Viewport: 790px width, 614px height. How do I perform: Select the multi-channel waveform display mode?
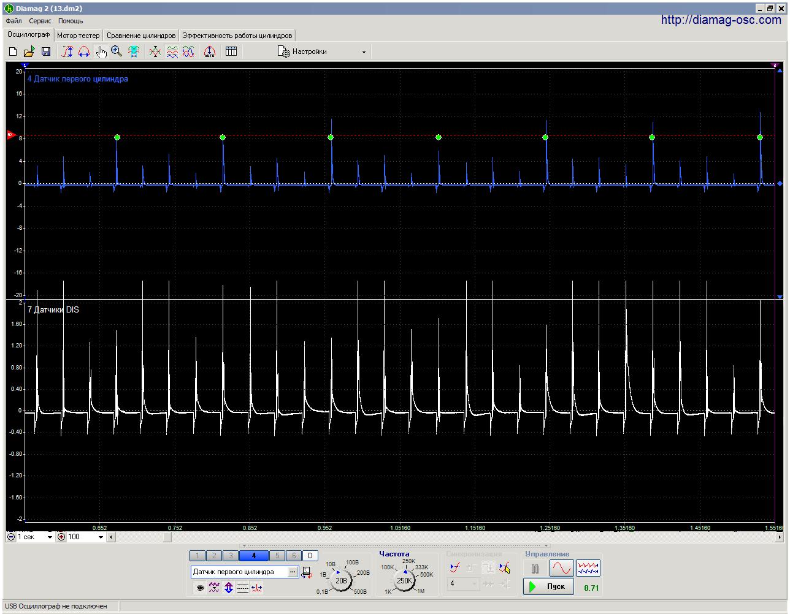588,569
